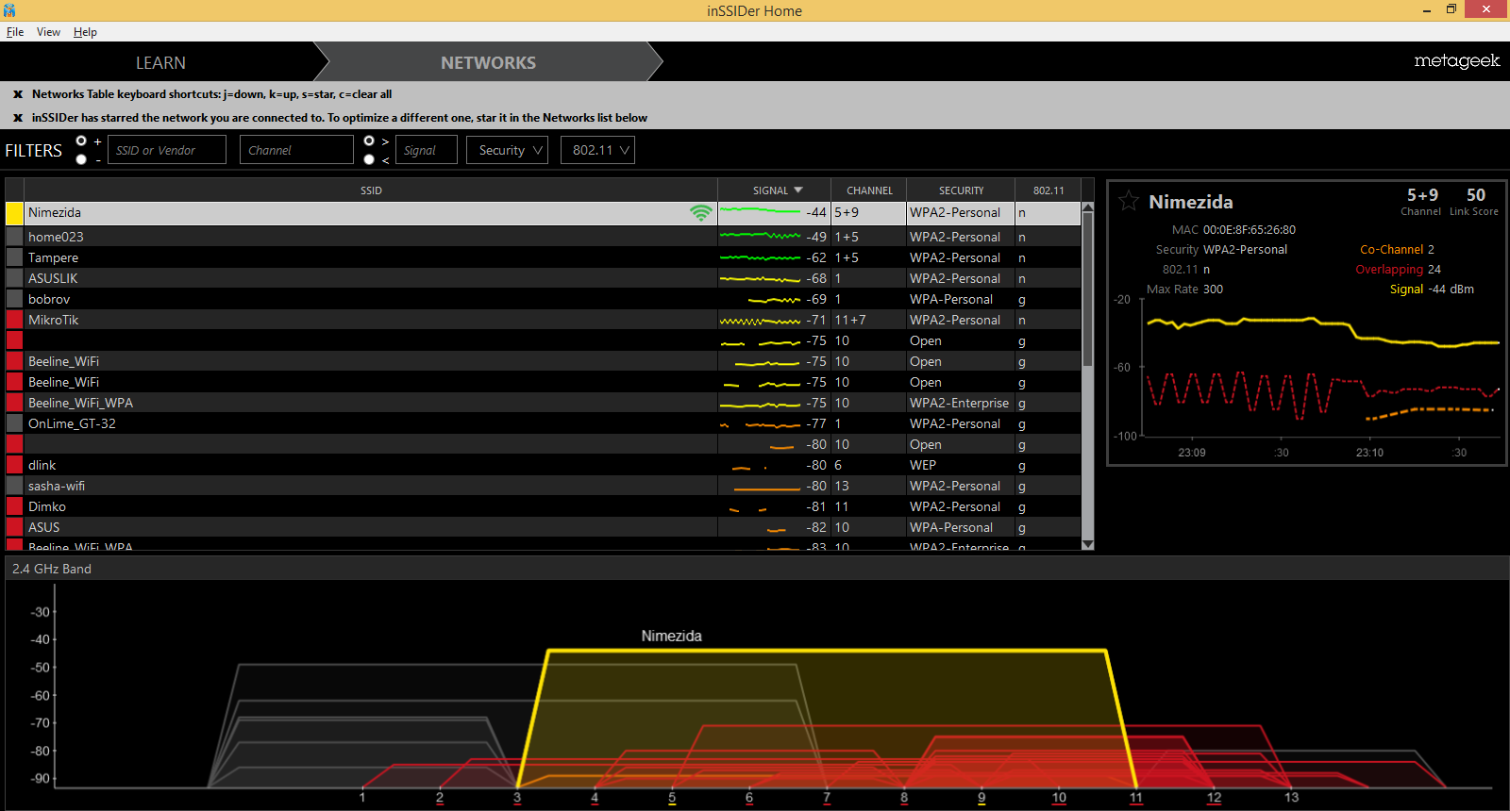Screen dimensions: 1510x811
Task: Switch to the LEARN tab
Action: 160,62
